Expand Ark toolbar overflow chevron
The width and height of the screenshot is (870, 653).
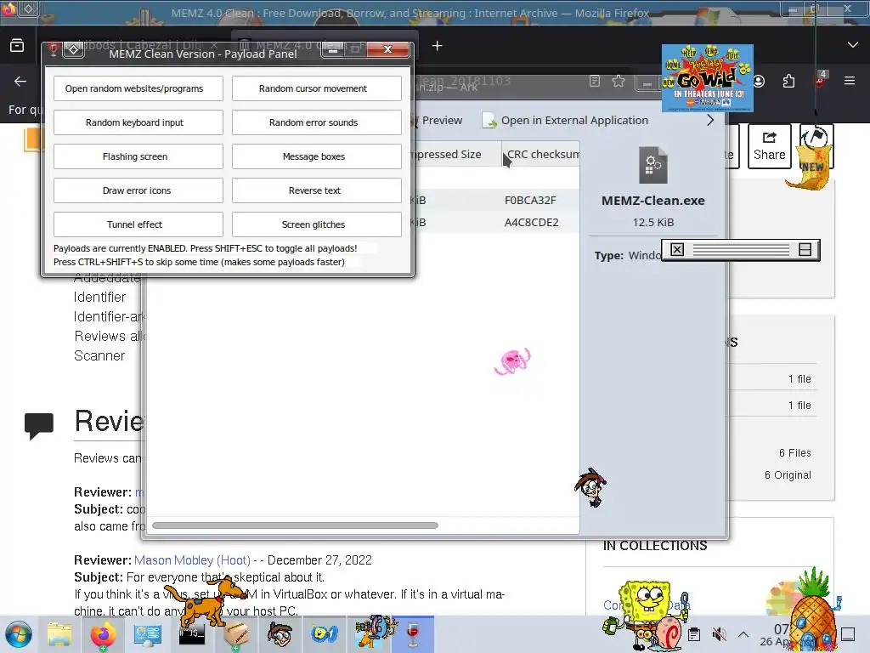pyautogui.click(x=710, y=120)
